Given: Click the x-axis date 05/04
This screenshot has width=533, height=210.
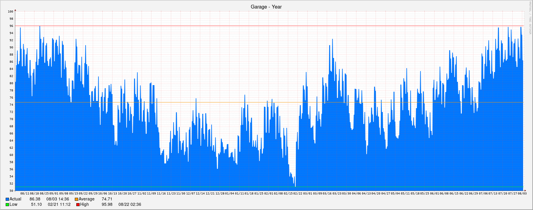Looking at the screenshot, I should 395,194.
